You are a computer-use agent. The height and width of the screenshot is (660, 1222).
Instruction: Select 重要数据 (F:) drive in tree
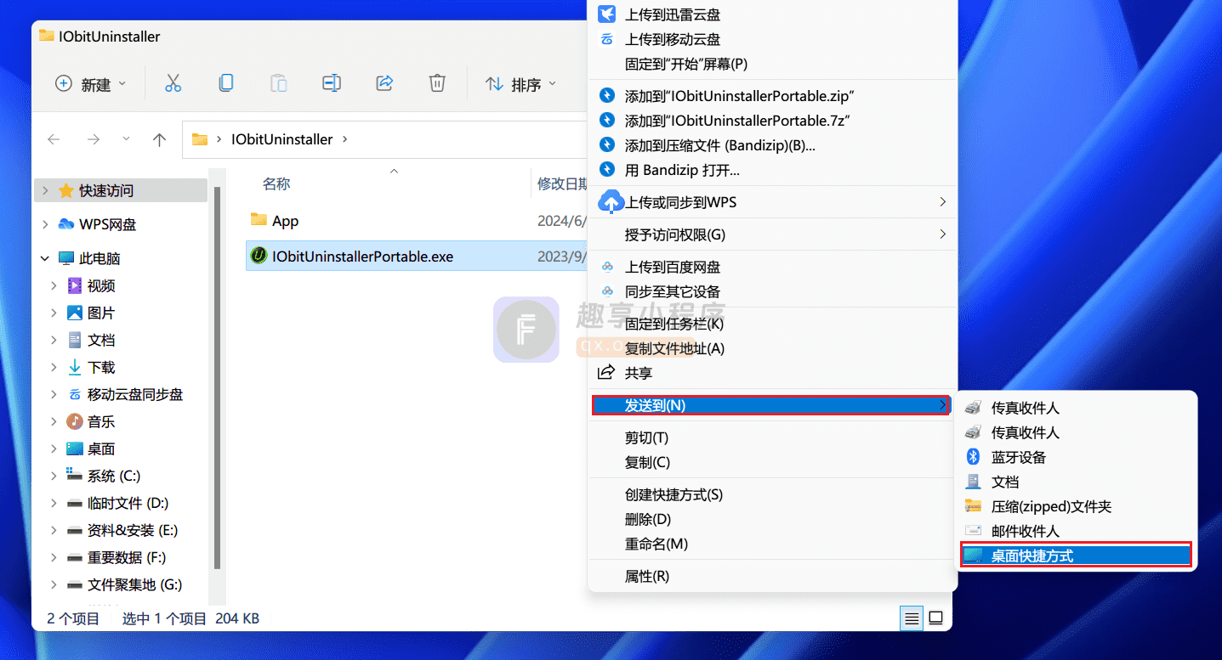coord(127,558)
